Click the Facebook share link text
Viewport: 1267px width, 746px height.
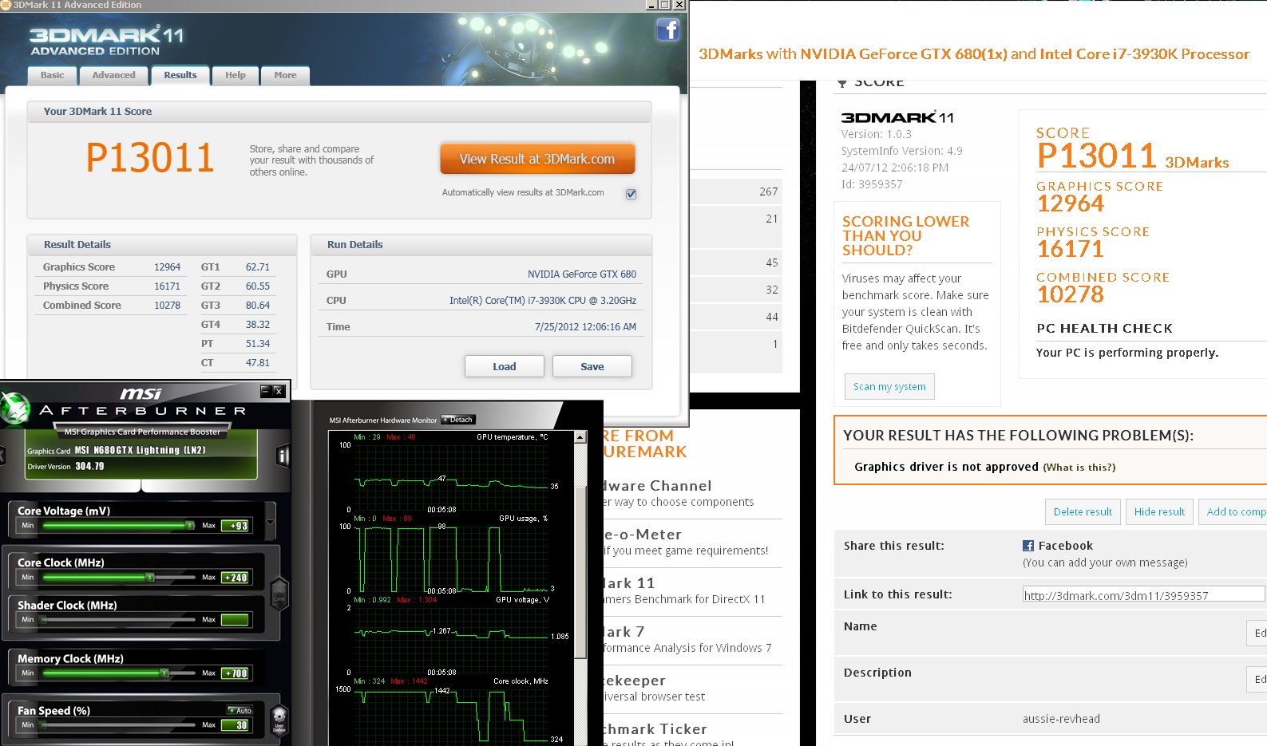[1065, 546]
